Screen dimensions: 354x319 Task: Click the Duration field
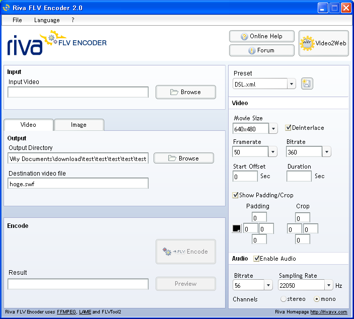pos(299,176)
